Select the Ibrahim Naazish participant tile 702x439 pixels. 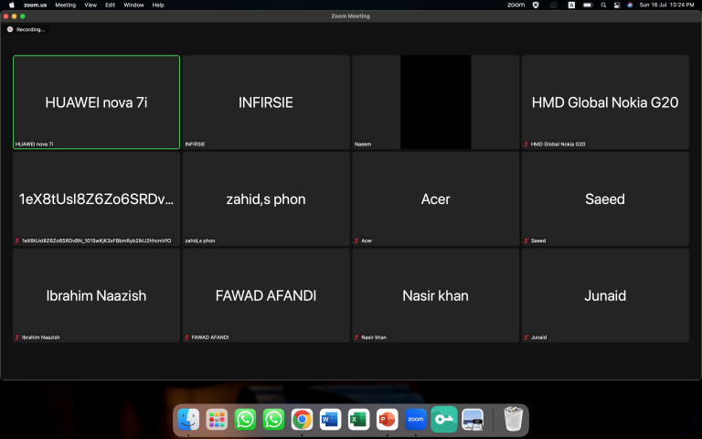coord(96,295)
